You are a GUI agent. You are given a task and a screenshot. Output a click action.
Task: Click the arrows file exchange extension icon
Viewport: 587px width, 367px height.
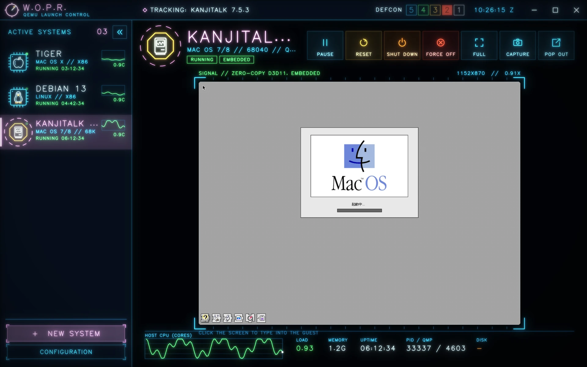216,318
